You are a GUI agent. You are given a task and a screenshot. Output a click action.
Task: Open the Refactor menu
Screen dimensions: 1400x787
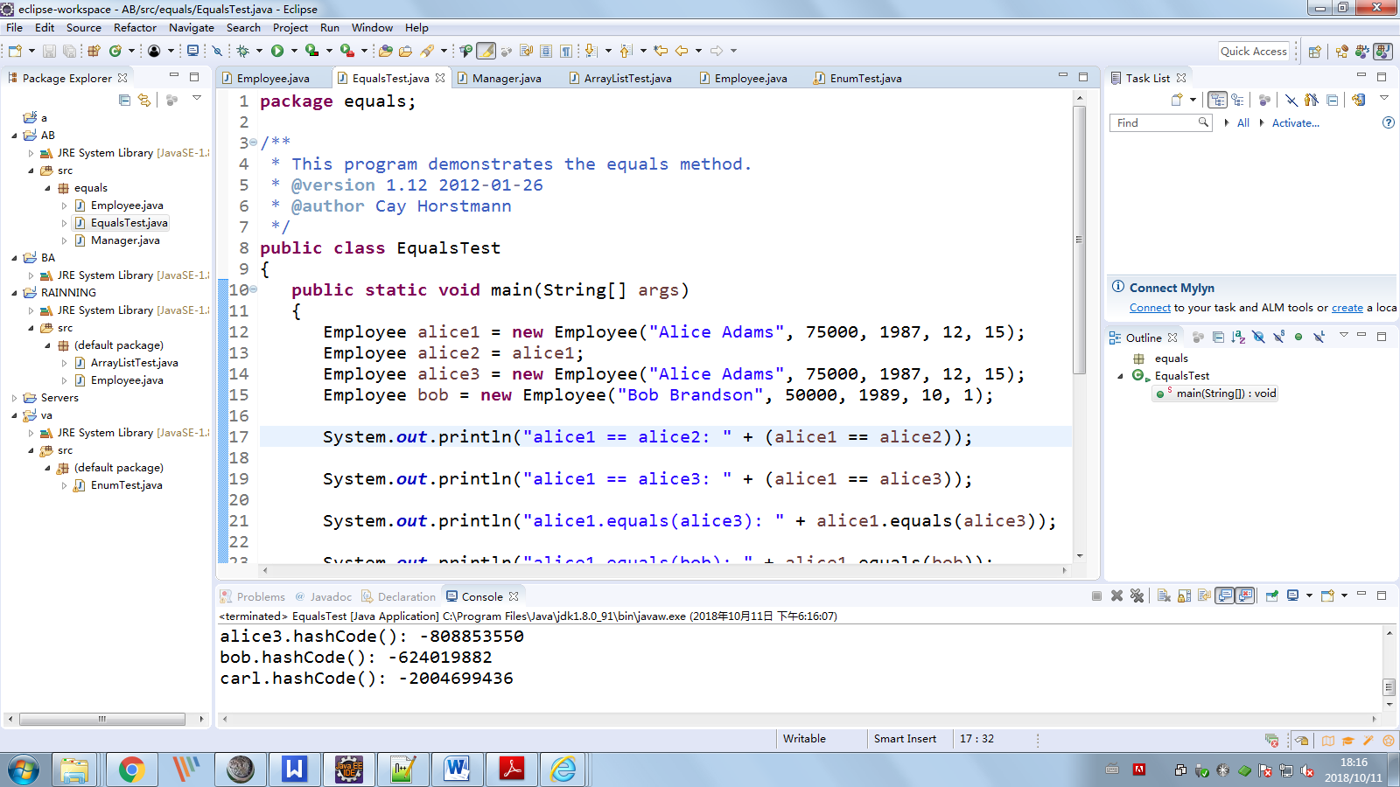coord(135,27)
